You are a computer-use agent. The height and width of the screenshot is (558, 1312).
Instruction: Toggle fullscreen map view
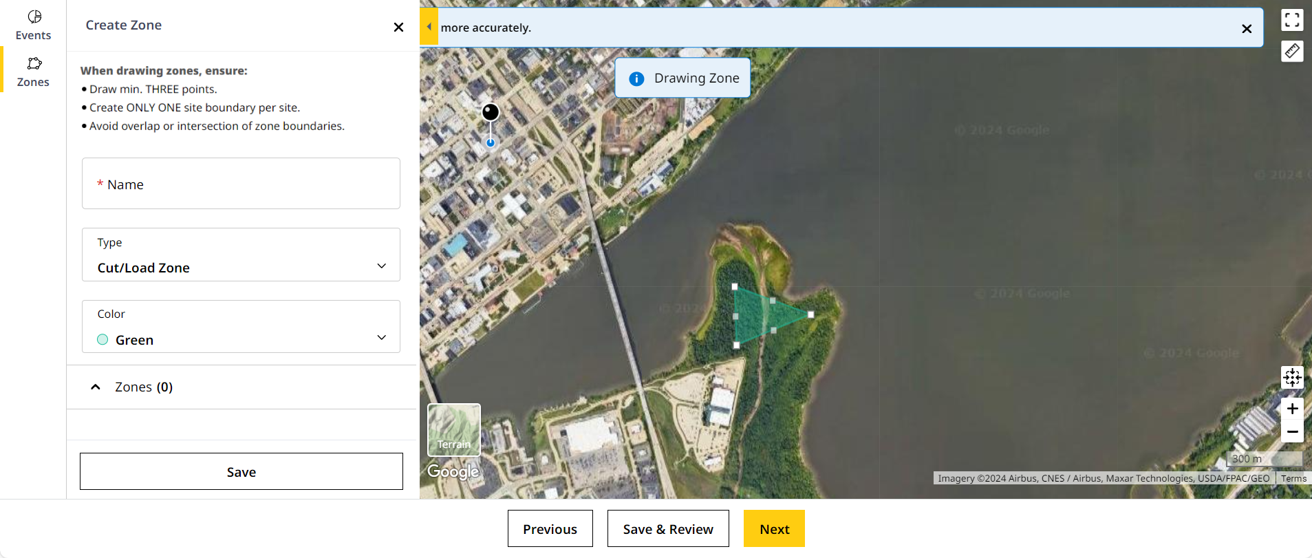point(1291,20)
